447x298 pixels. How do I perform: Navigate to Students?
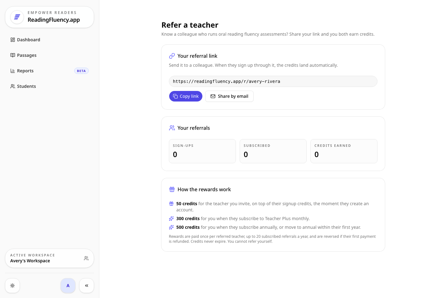pos(49,86)
